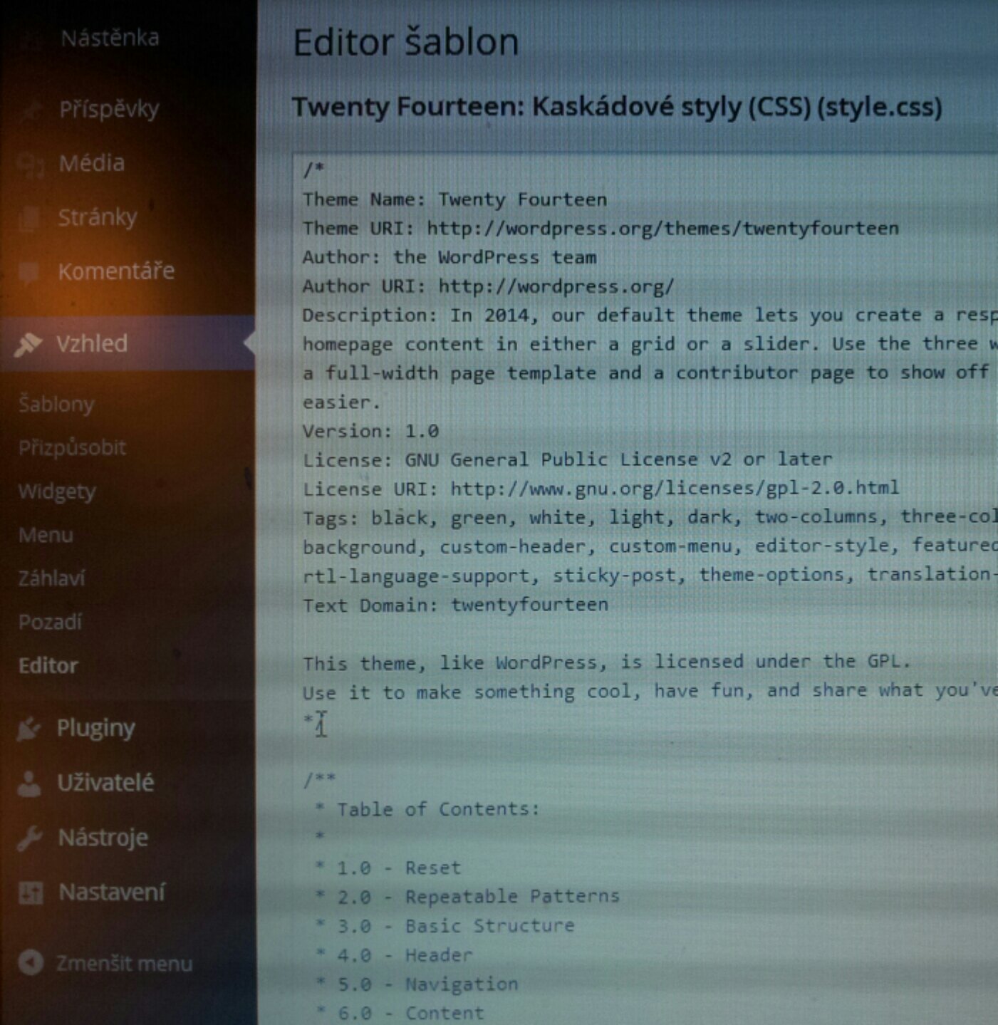Go to Šablony submenu item
Image resolution: width=998 pixels, height=1025 pixels.
pos(56,404)
